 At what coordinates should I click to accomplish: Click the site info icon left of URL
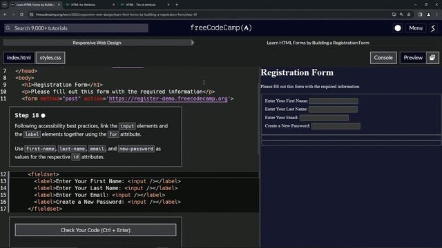click(32, 14)
